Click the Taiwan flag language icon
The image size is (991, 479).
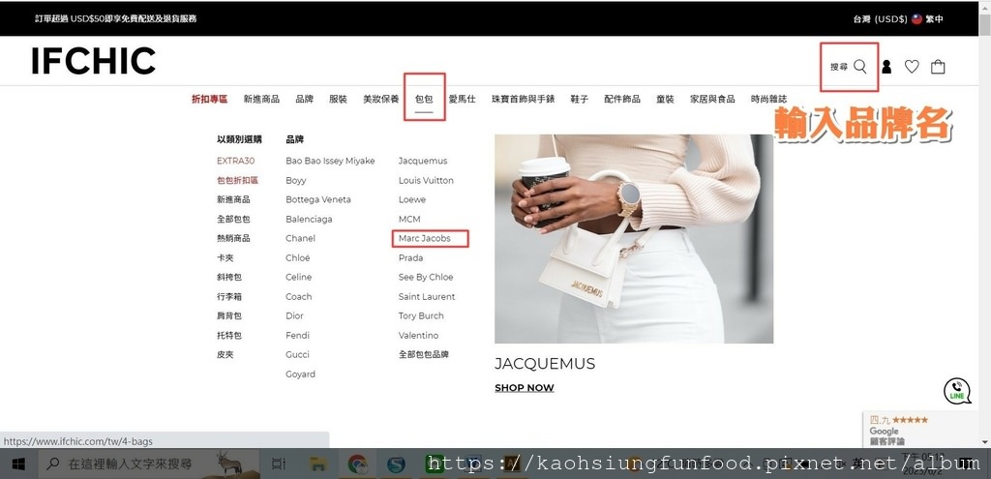pyautogui.click(x=916, y=19)
